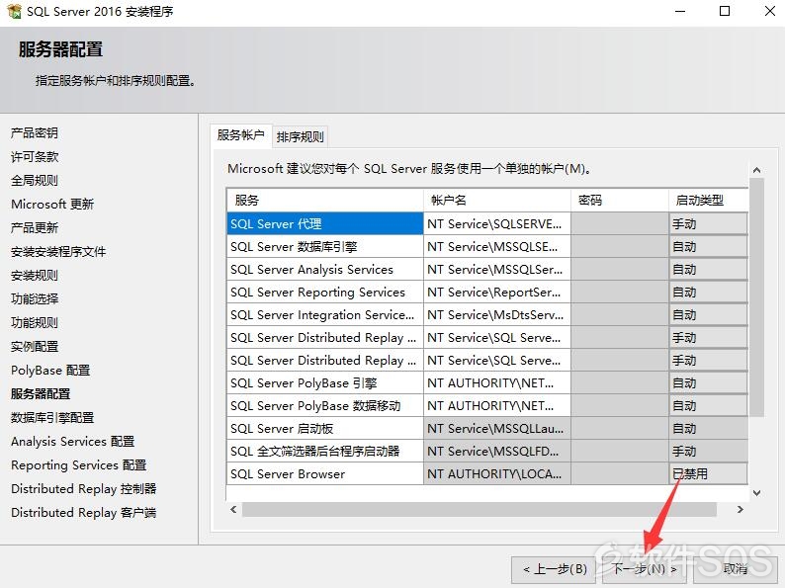Image resolution: width=785 pixels, height=588 pixels.
Task: Maximize the SQL Server 2016 setup window
Action: pyautogui.click(x=725, y=11)
